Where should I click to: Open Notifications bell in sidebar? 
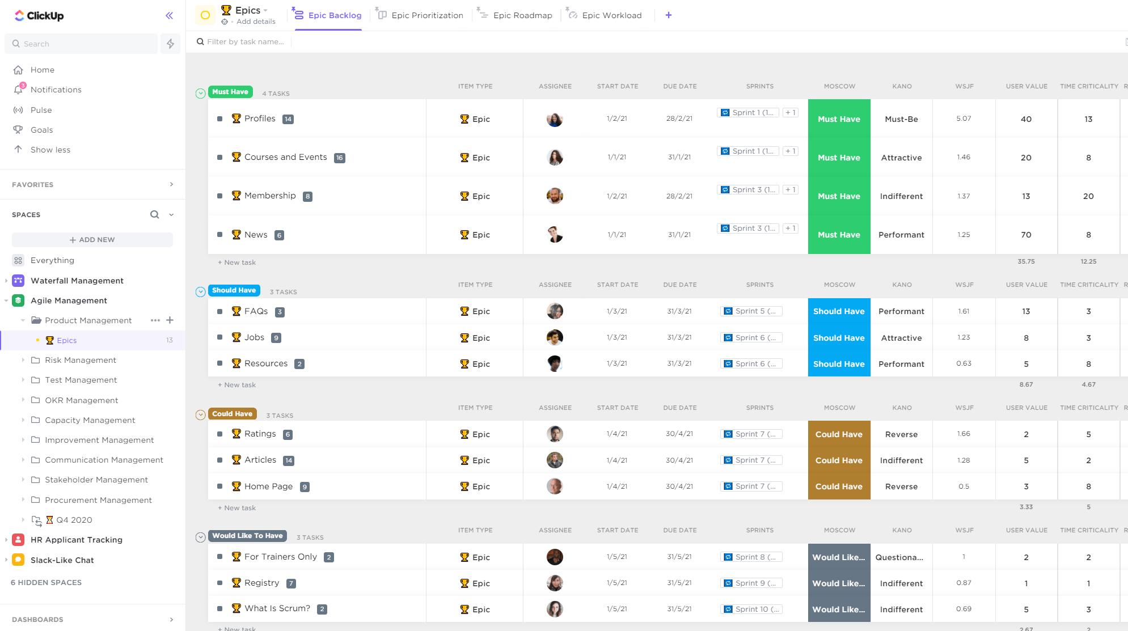(19, 90)
